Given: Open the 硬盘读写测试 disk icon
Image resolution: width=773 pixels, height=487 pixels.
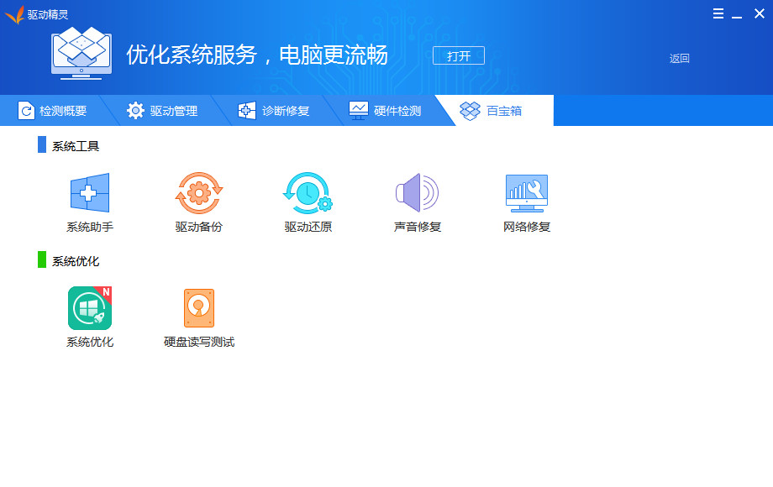Looking at the screenshot, I should pos(199,308).
